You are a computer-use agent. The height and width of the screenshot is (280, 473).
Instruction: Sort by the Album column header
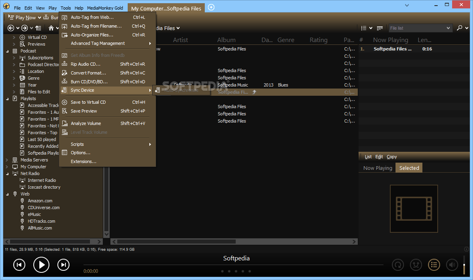pos(226,40)
